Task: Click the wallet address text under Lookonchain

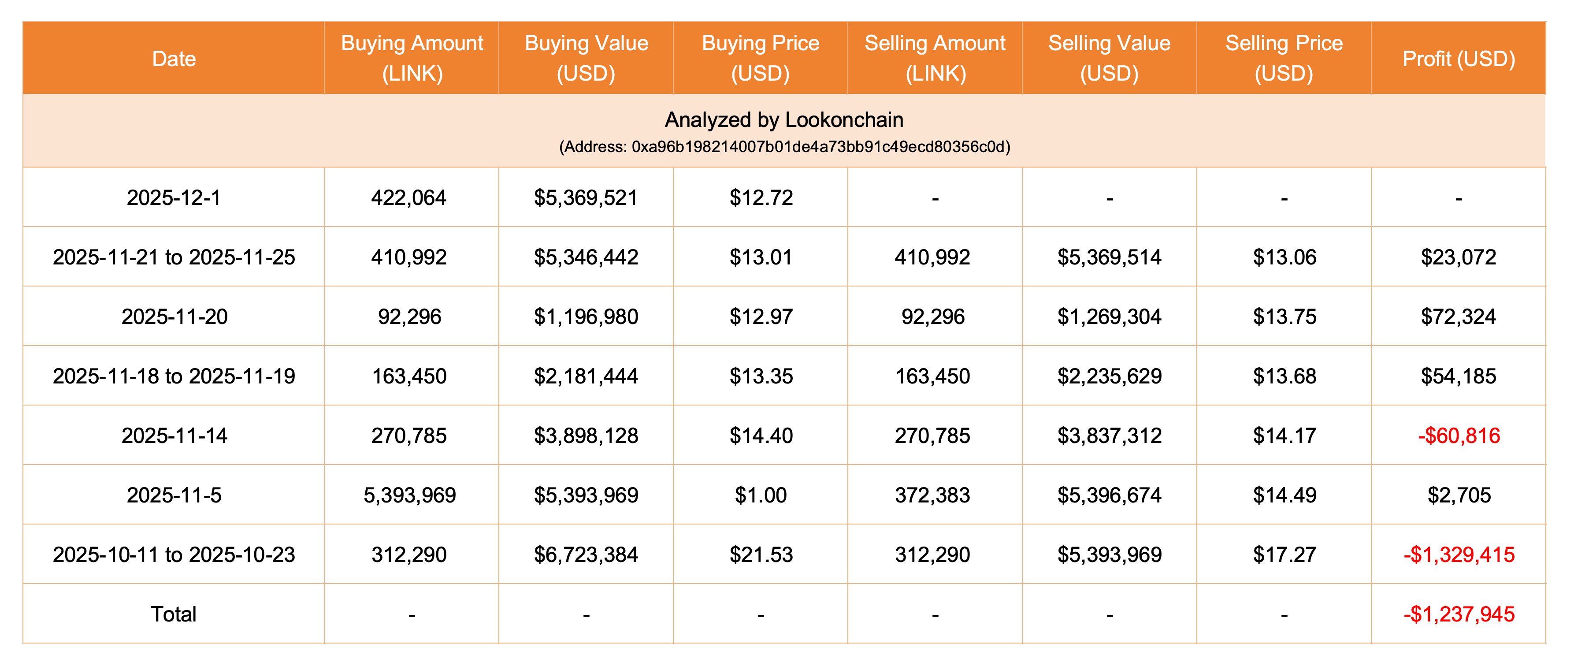Action: [784, 147]
